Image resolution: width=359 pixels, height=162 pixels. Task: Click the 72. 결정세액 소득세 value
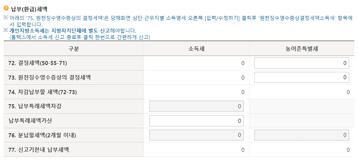pyautogui.click(x=243, y=63)
